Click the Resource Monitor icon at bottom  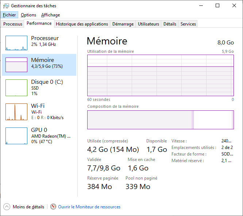click(x=53, y=207)
